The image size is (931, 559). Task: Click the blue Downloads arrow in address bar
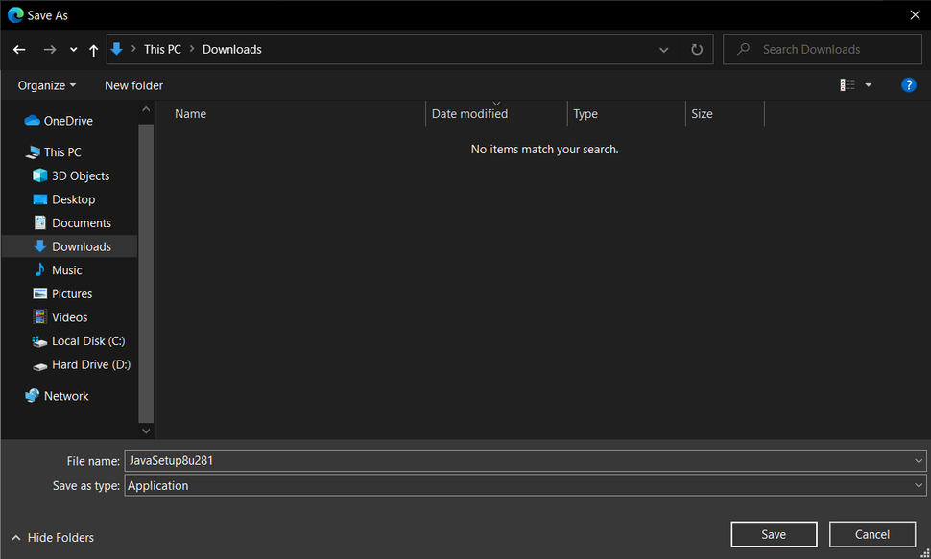point(117,49)
